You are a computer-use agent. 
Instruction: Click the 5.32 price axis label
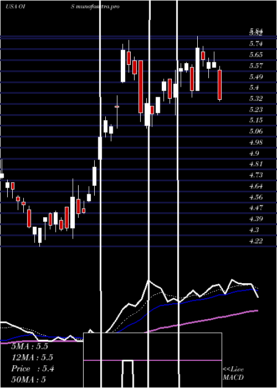[256, 99]
